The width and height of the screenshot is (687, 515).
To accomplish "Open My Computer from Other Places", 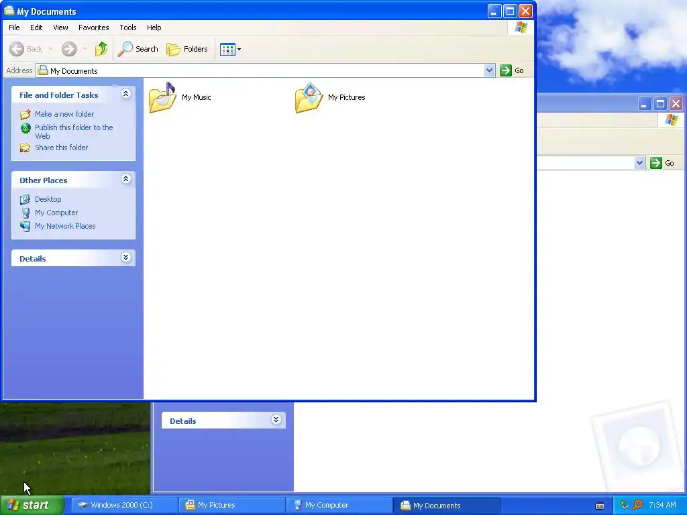I will point(56,213).
